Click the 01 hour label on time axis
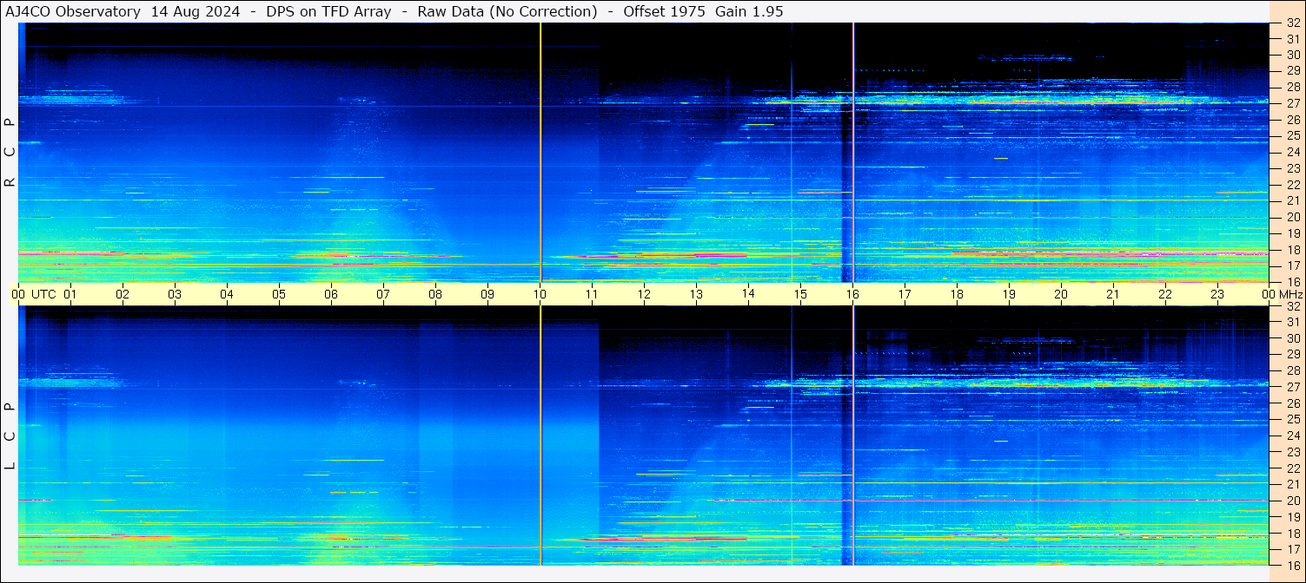 [70, 294]
